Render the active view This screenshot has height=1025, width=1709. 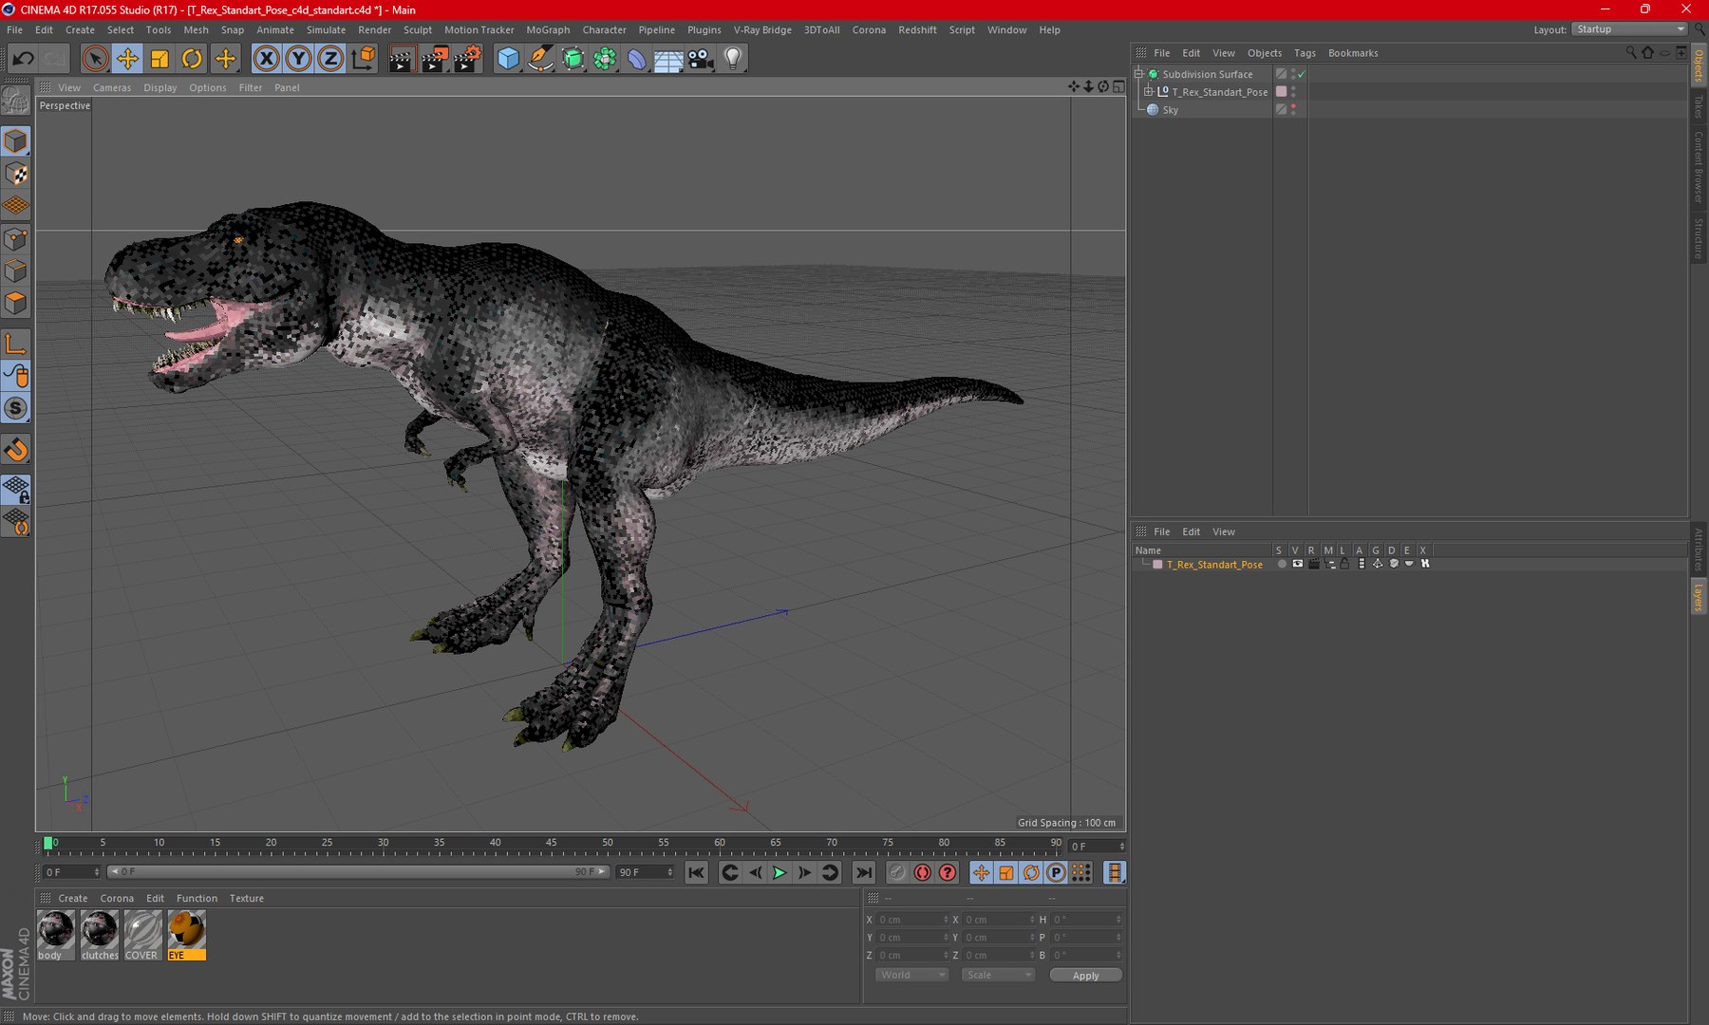point(402,59)
